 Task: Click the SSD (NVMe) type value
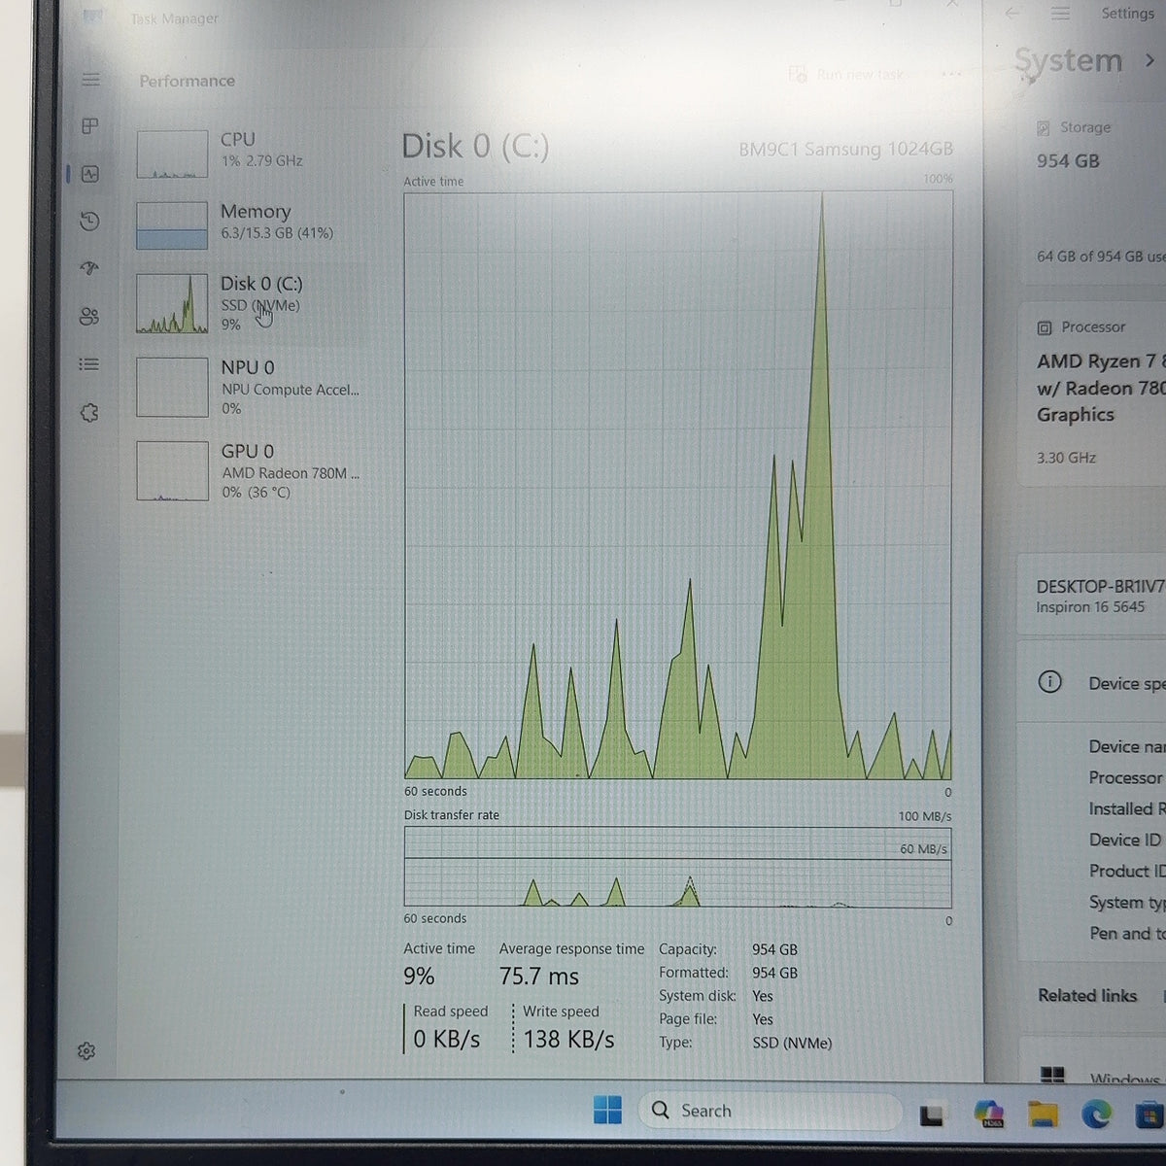(x=792, y=1043)
